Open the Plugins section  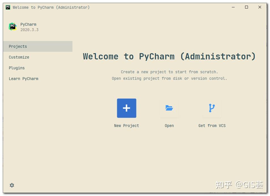pos(17,68)
